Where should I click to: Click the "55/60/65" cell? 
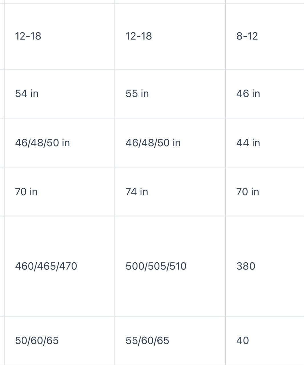[x=170, y=340]
